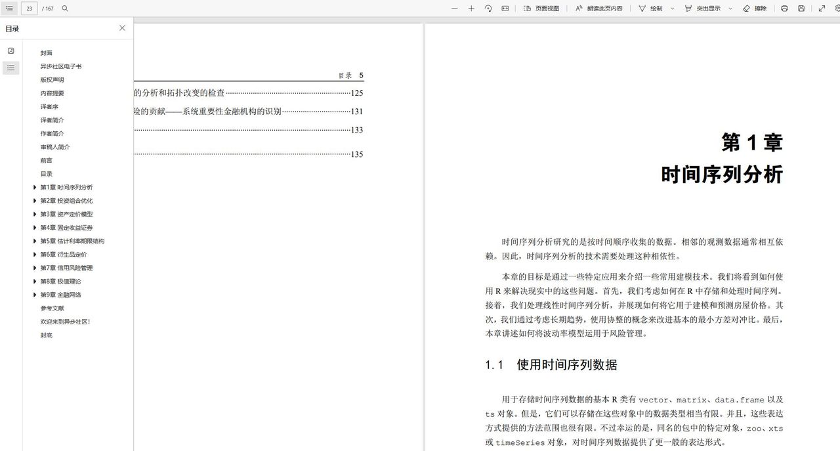
Task: Save the PDF with the save icon
Action: click(801, 9)
